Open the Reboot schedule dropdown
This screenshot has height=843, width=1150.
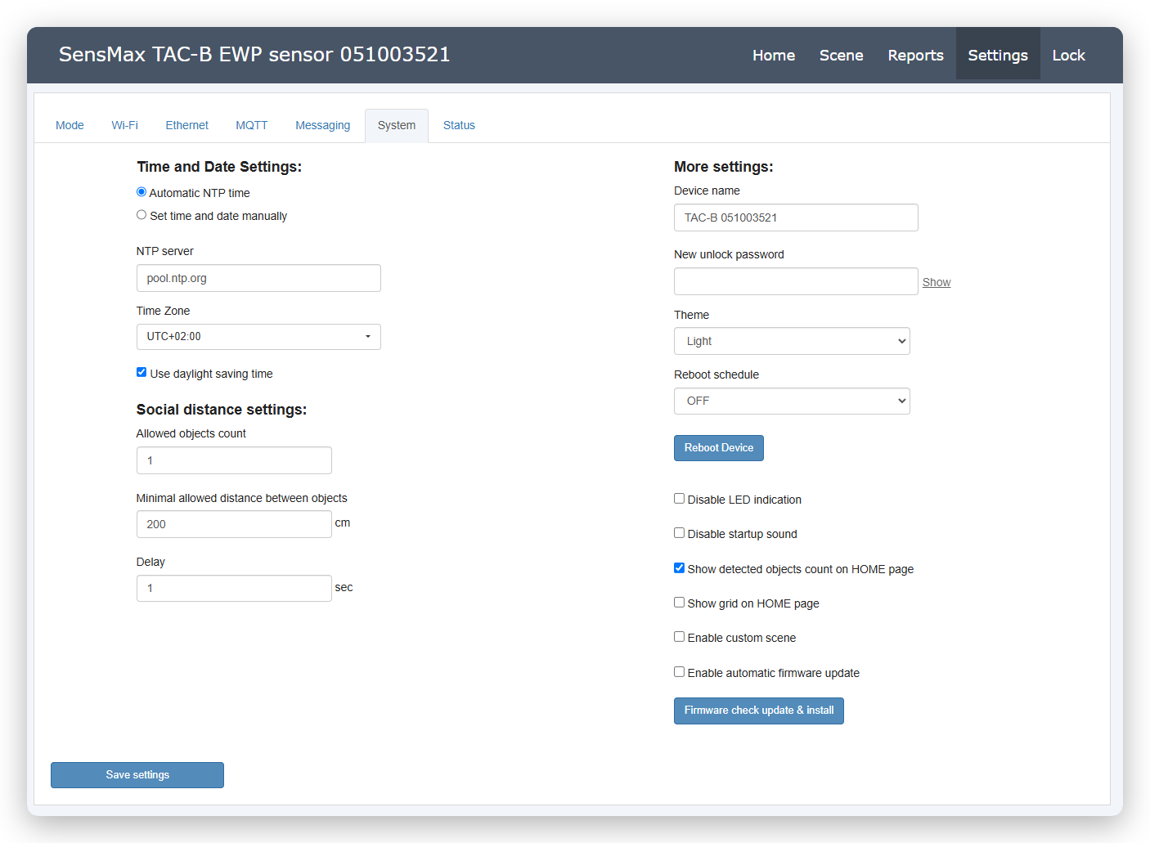[792, 401]
